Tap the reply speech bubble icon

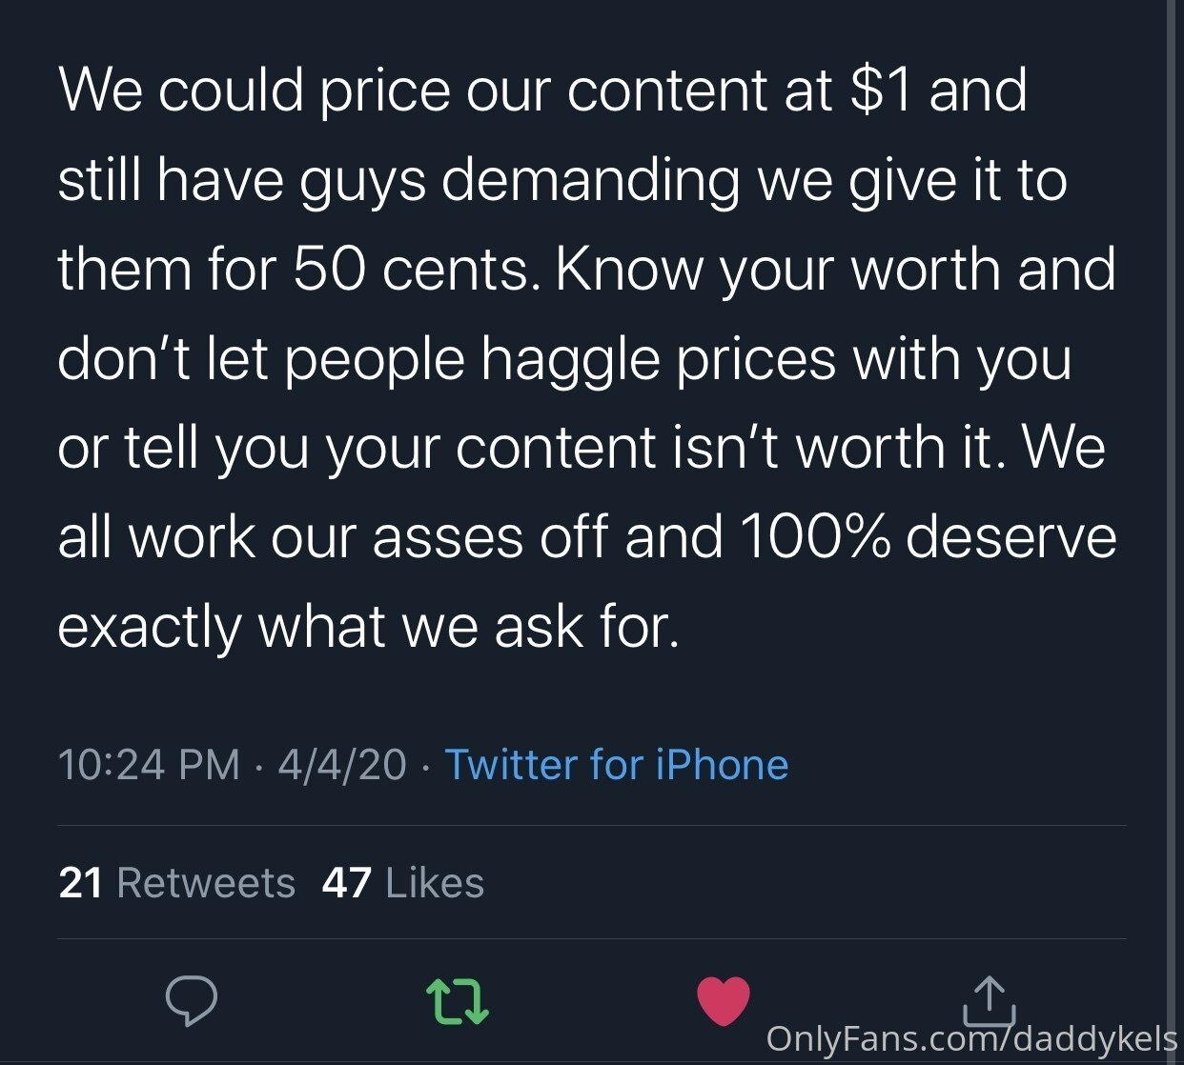coord(192,1001)
